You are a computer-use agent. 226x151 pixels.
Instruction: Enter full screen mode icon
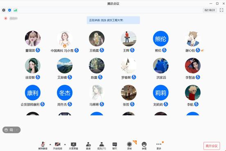click(x=221, y=10)
